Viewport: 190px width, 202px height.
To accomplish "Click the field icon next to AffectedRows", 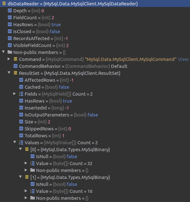I will (x=21, y=80).
